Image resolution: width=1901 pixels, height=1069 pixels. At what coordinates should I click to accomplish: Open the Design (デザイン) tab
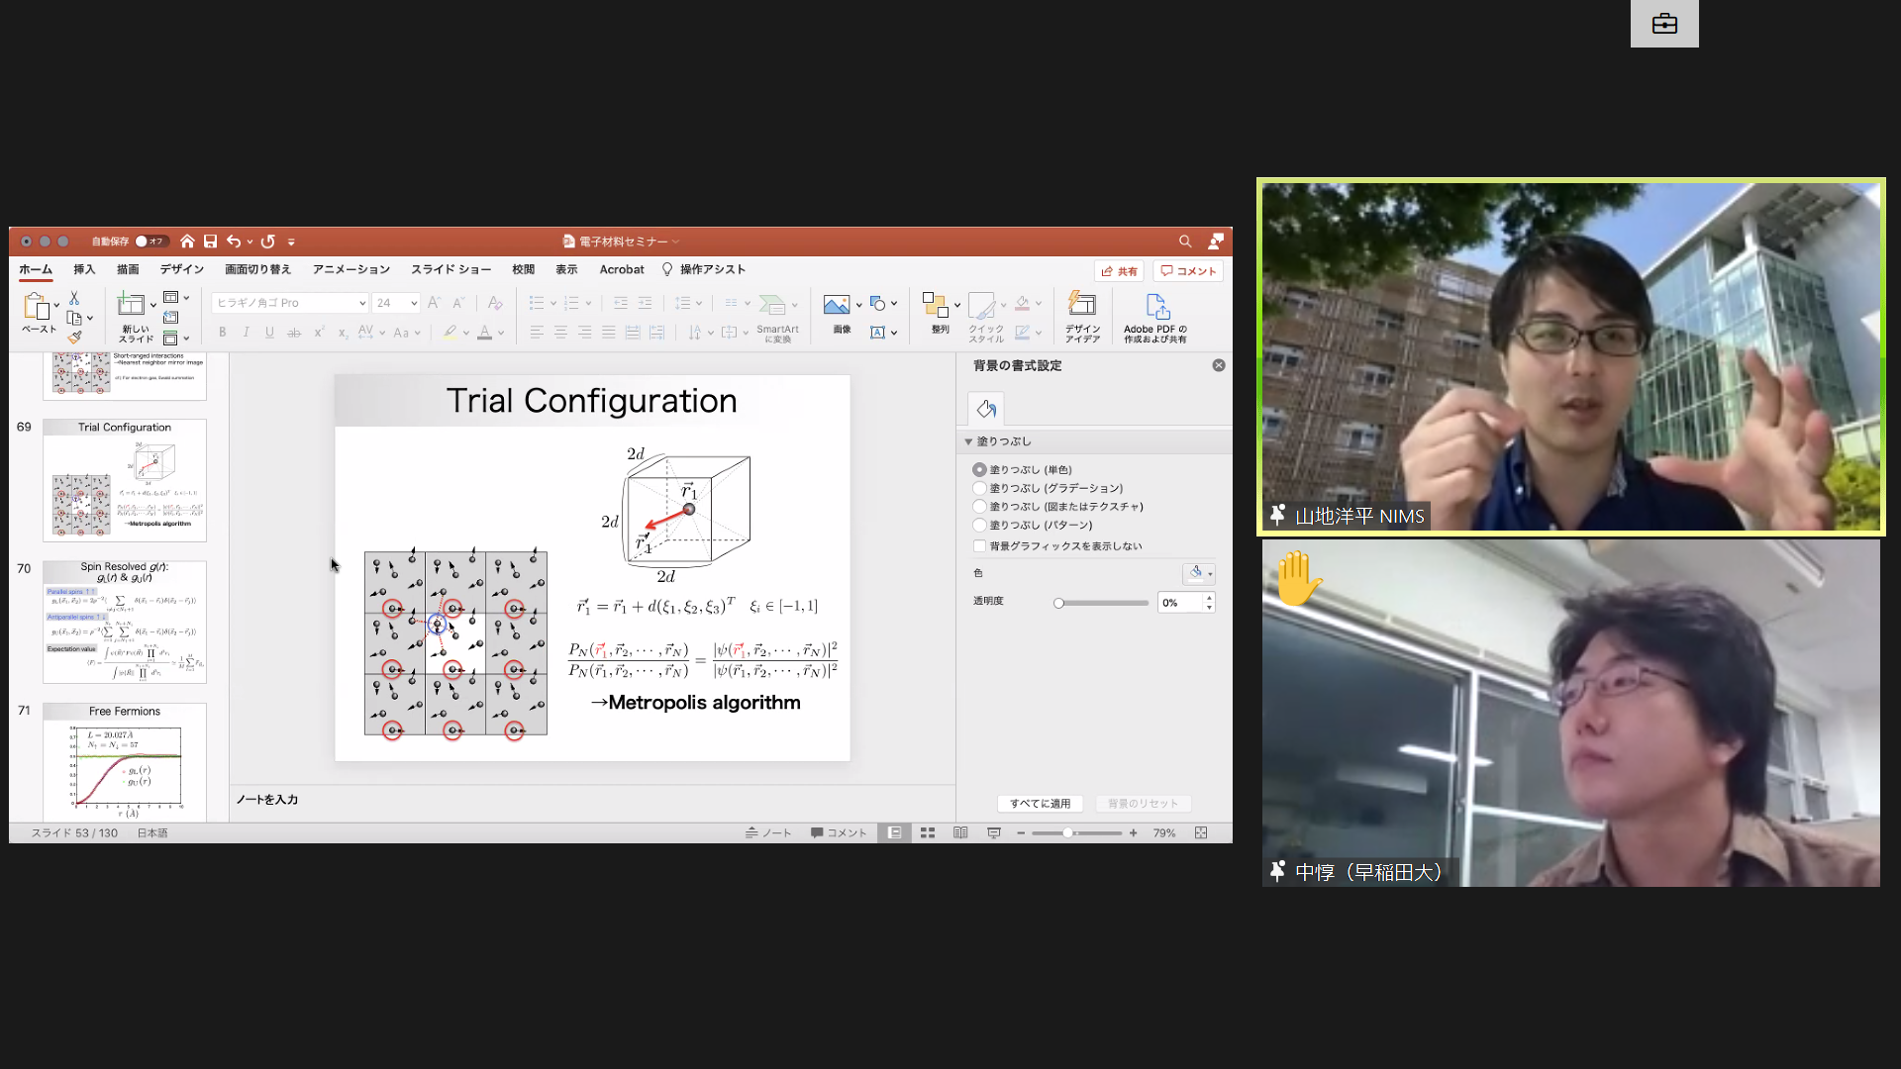click(x=182, y=269)
